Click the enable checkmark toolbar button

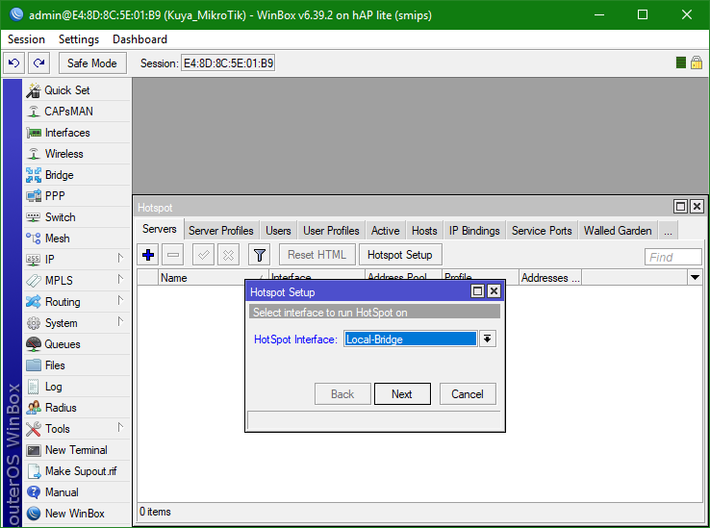(x=203, y=255)
